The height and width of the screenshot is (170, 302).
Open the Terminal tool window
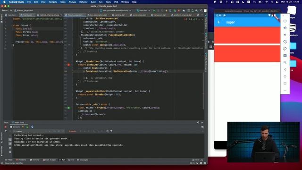pyautogui.click(x=34, y=160)
